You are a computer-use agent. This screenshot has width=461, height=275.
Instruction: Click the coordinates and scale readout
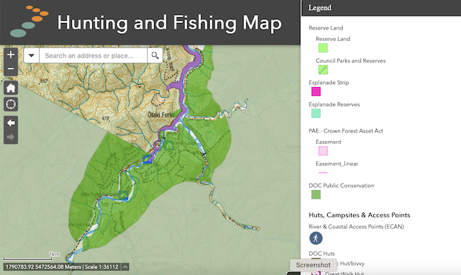pyautogui.click(x=62, y=267)
